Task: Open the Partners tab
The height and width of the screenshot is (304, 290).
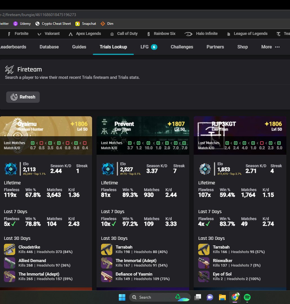Action: pos(215,47)
